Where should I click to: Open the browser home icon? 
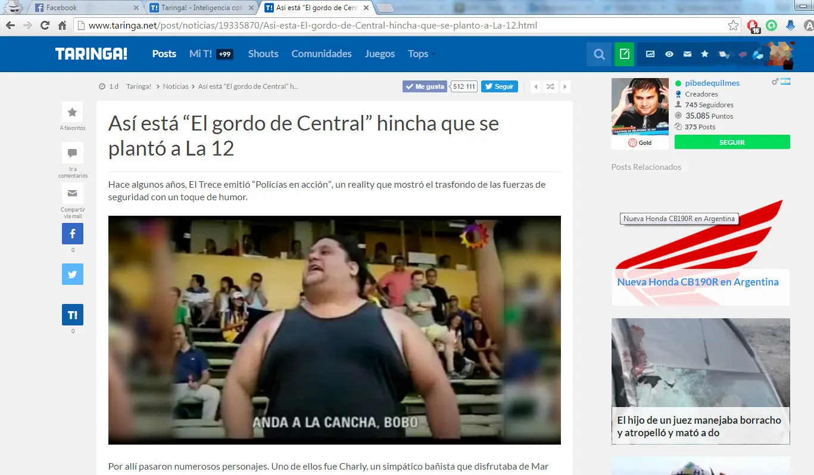click(x=62, y=26)
